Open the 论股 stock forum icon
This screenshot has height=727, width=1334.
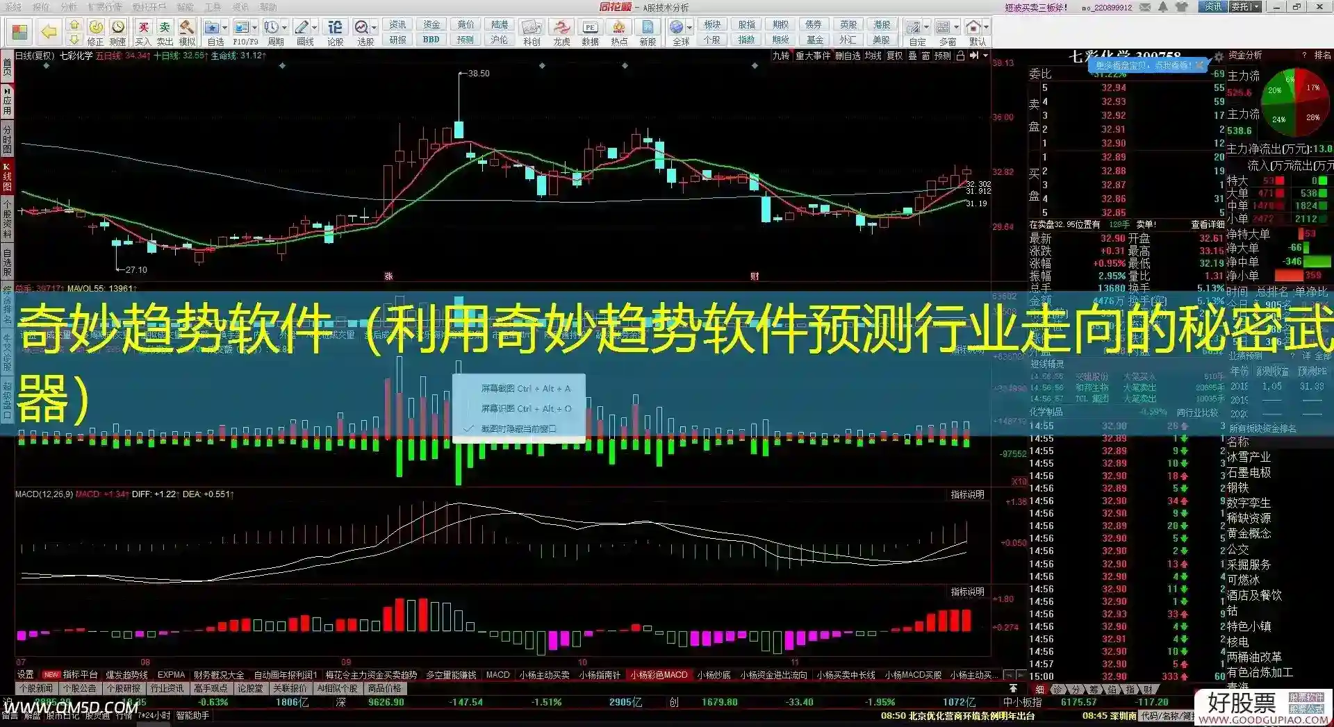coord(335,33)
